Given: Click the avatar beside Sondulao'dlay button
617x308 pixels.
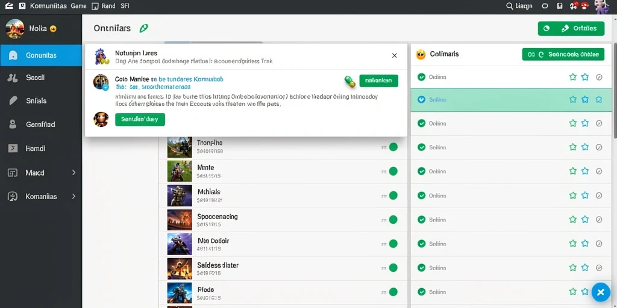Looking at the screenshot, I should [x=101, y=119].
